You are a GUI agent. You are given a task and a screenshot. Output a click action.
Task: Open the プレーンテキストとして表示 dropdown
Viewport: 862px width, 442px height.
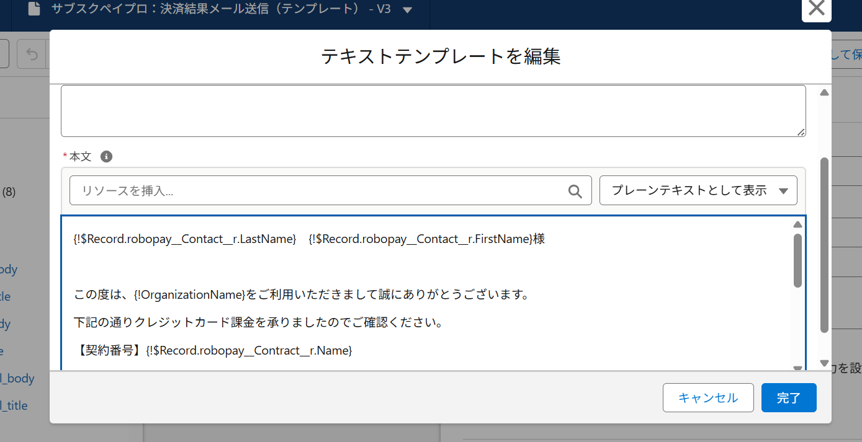[x=698, y=191]
